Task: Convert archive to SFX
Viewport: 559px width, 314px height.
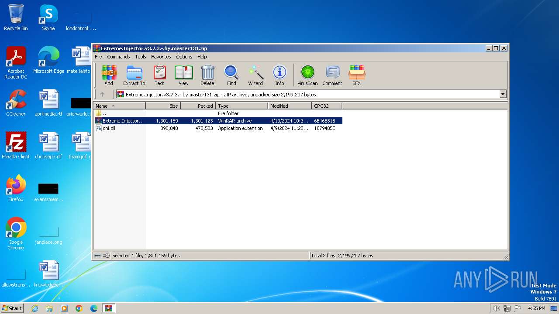Action: [x=357, y=75]
